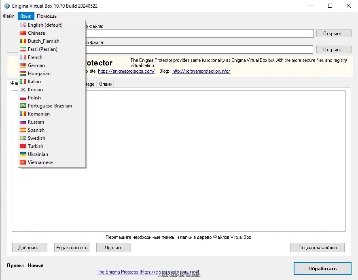The image size is (358, 280).
Task: Click the Удалить button
Action: 114,248
